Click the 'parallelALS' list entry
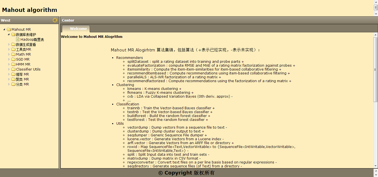 point(174,77)
